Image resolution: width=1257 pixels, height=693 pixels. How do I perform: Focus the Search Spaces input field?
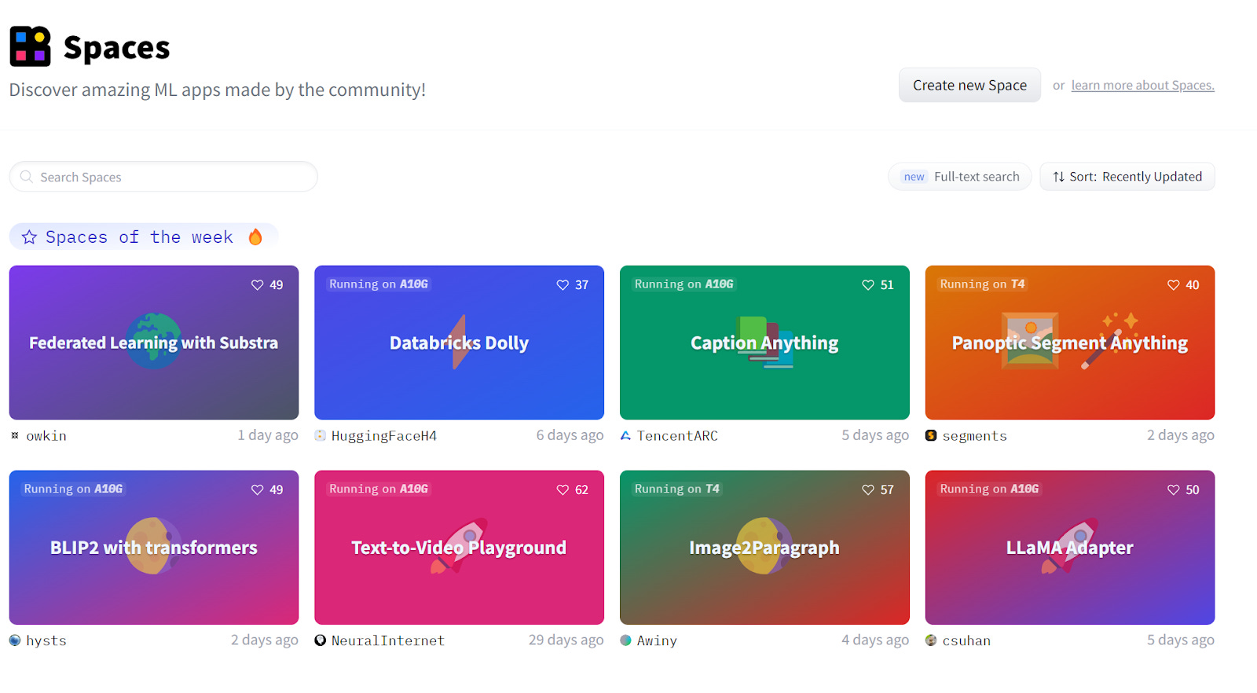point(163,177)
